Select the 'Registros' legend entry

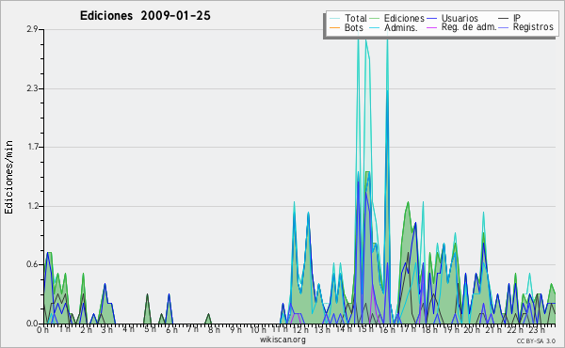[x=533, y=27]
